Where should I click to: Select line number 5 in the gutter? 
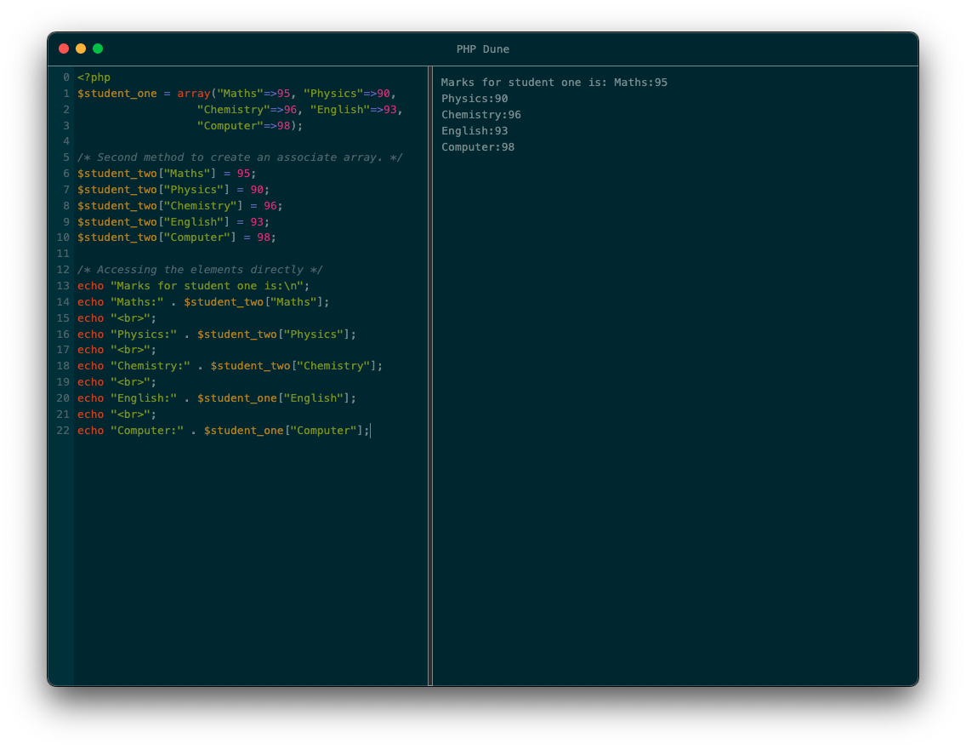(x=65, y=157)
